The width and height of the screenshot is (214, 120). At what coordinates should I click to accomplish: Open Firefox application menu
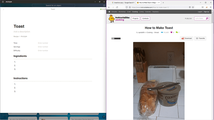(x=211, y=7)
